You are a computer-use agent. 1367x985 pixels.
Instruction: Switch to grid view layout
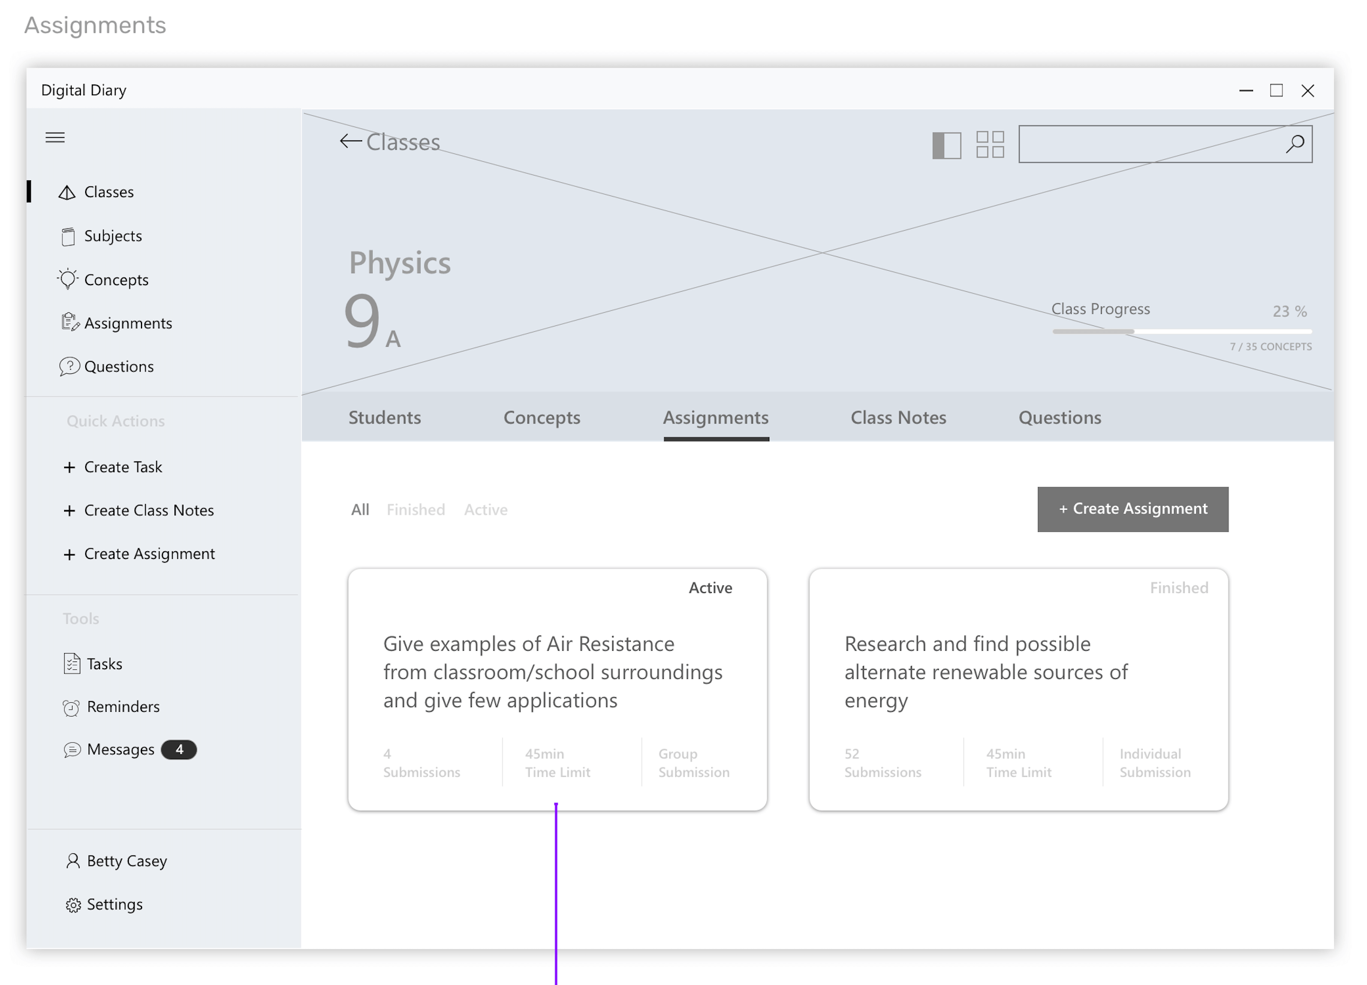coord(990,144)
